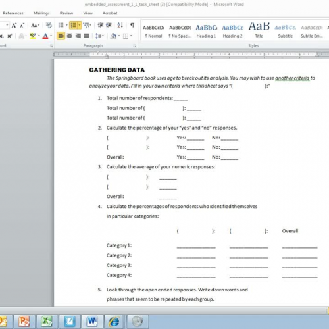Open PowerPoint from the taskbar
The height and width of the screenshot is (329, 329).
point(24,322)
